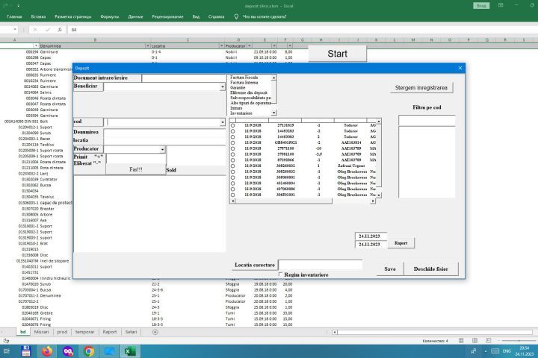Open the purple masked-face app on taskbar
538x358 pixels.
pos(68,351)
